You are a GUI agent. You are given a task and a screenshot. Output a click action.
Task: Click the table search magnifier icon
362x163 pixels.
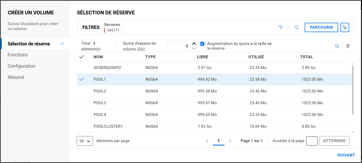[x=337, y=46]
